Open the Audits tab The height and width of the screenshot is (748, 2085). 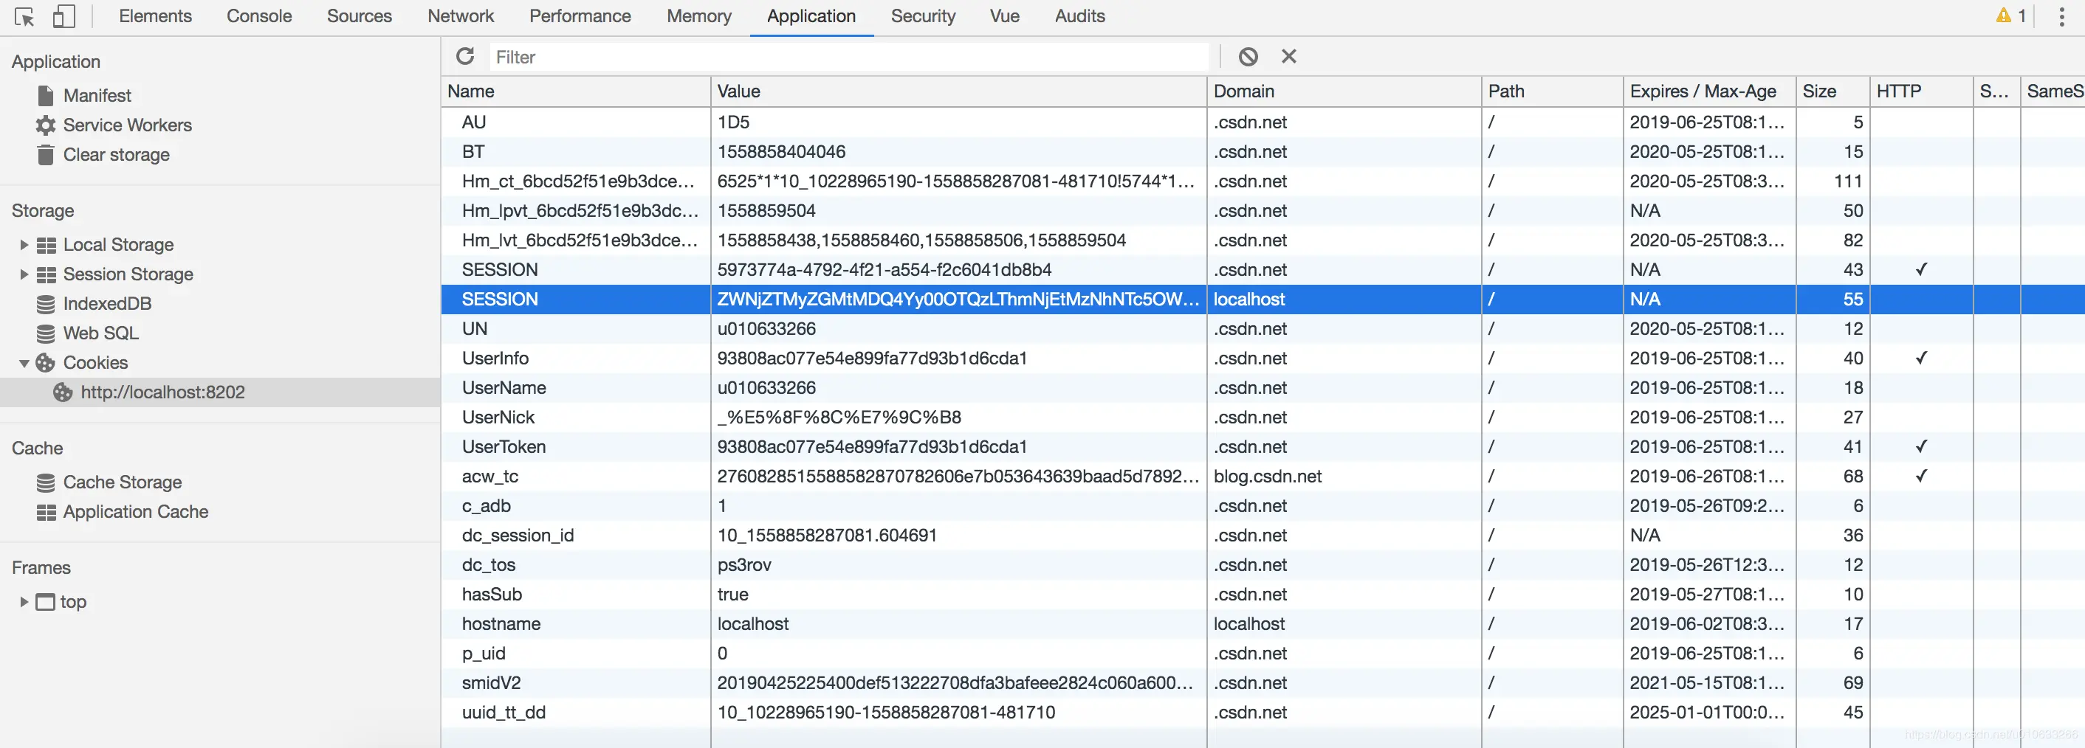tap(1079, 16)
